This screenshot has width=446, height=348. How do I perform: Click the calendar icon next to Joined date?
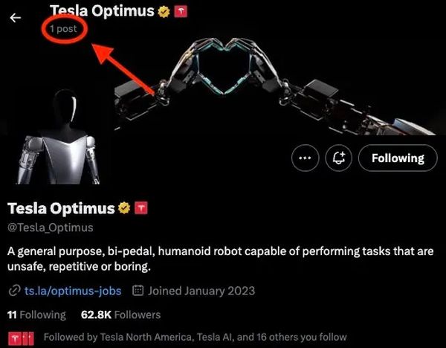pyautogui.click(x=138, y=291)
